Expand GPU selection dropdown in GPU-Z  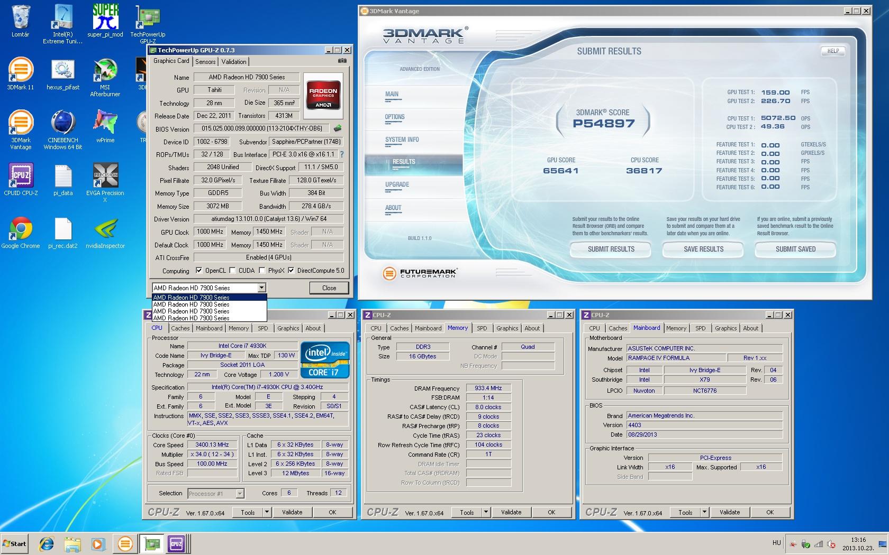(261, 288)
